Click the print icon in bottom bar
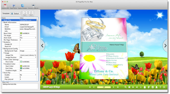Image resolution: width=170 pixels, height=94 pixels. click(x=156, y=87)
